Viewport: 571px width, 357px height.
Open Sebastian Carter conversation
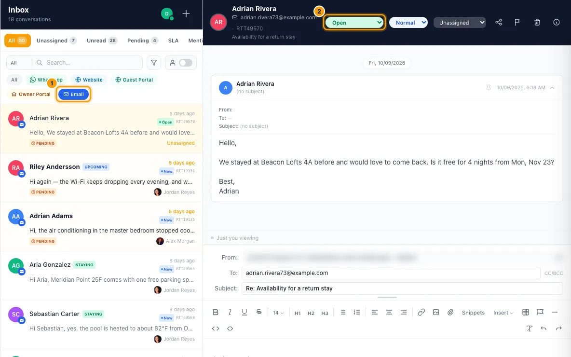tap(101, 325)
